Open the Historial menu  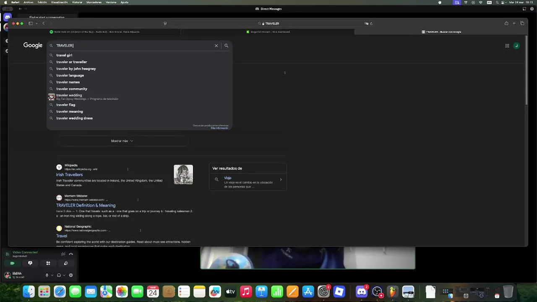77,2
